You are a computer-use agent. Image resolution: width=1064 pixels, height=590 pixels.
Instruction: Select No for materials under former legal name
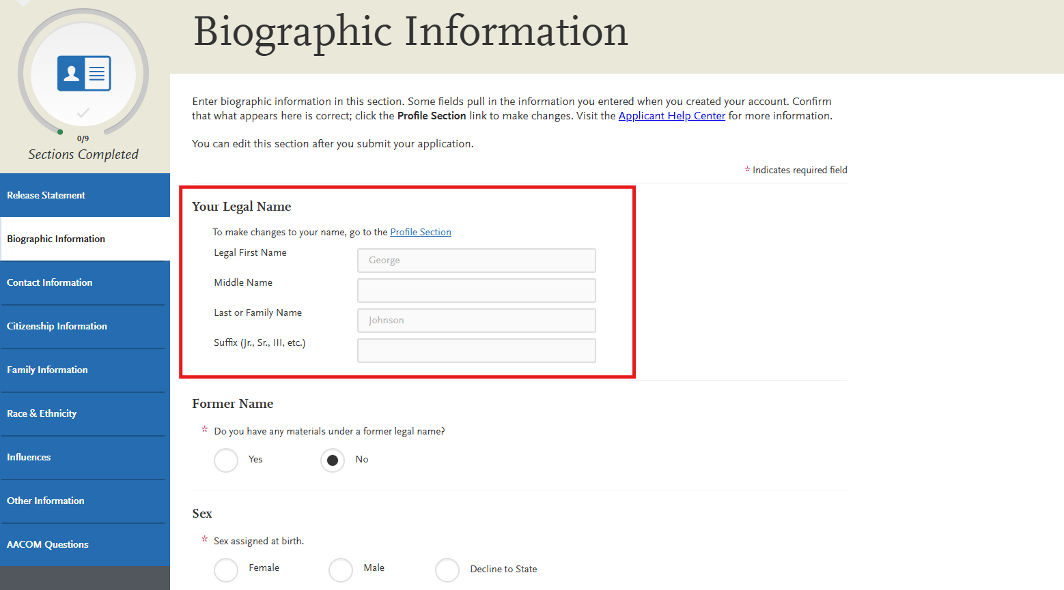(x=333, y=460)
